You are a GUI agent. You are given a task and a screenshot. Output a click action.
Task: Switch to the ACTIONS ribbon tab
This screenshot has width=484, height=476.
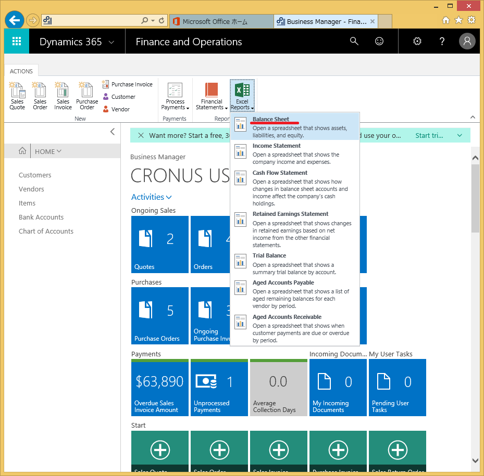coord(21,71)
